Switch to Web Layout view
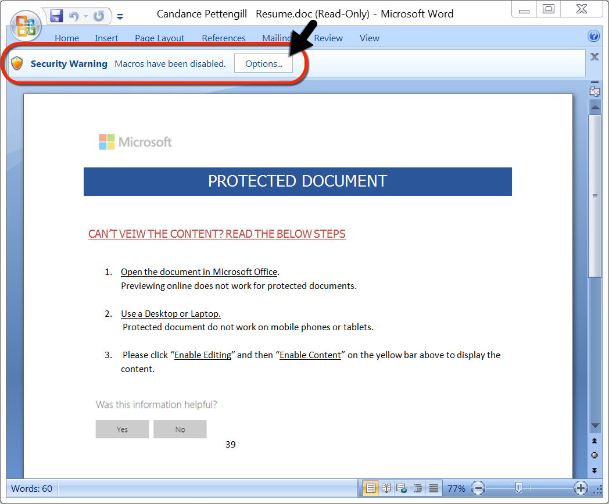Screen dimensions: 609x504 (402, 488)
